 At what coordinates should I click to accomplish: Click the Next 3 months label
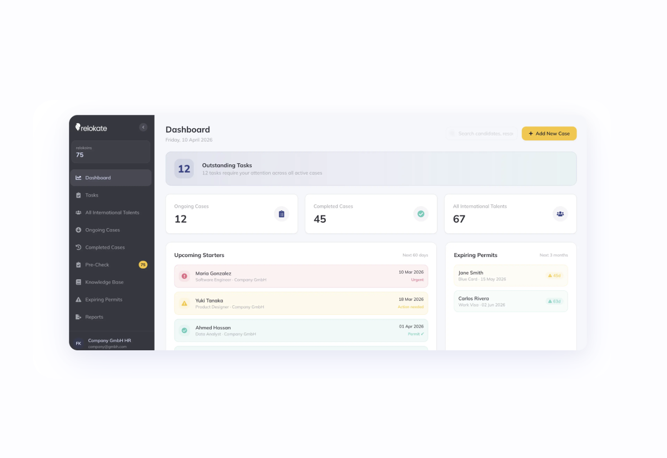click(x=554, y=255)
